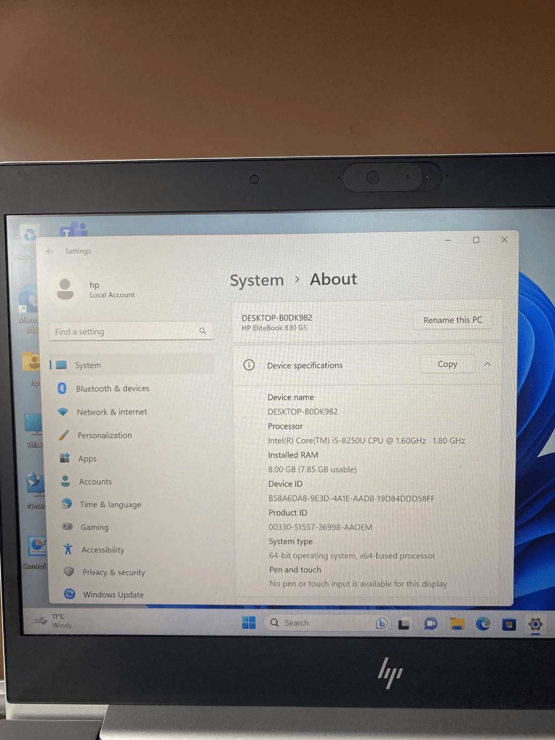Minimize the Settings window
Viewport: 555px width, 740px height.
(448, 240)
